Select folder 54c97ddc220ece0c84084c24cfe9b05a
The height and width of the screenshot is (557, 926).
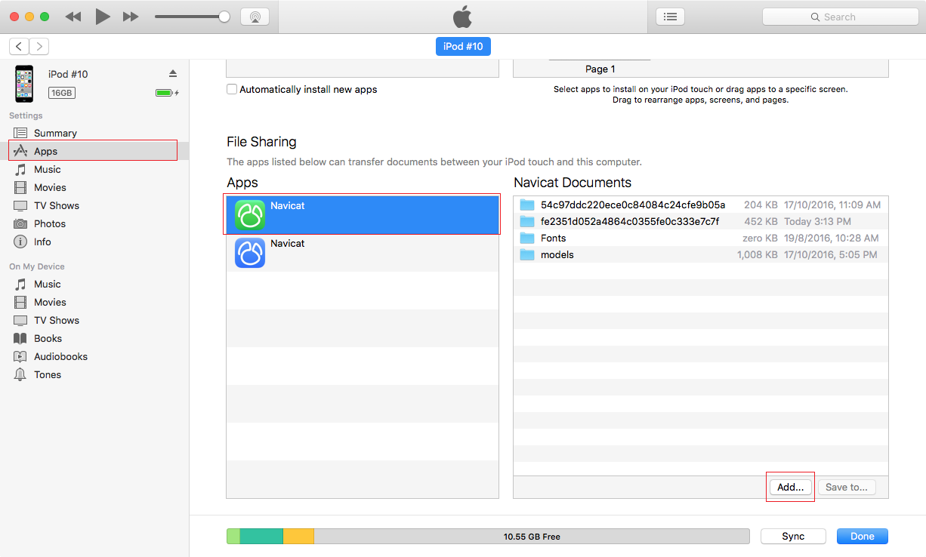coord(701,205)
